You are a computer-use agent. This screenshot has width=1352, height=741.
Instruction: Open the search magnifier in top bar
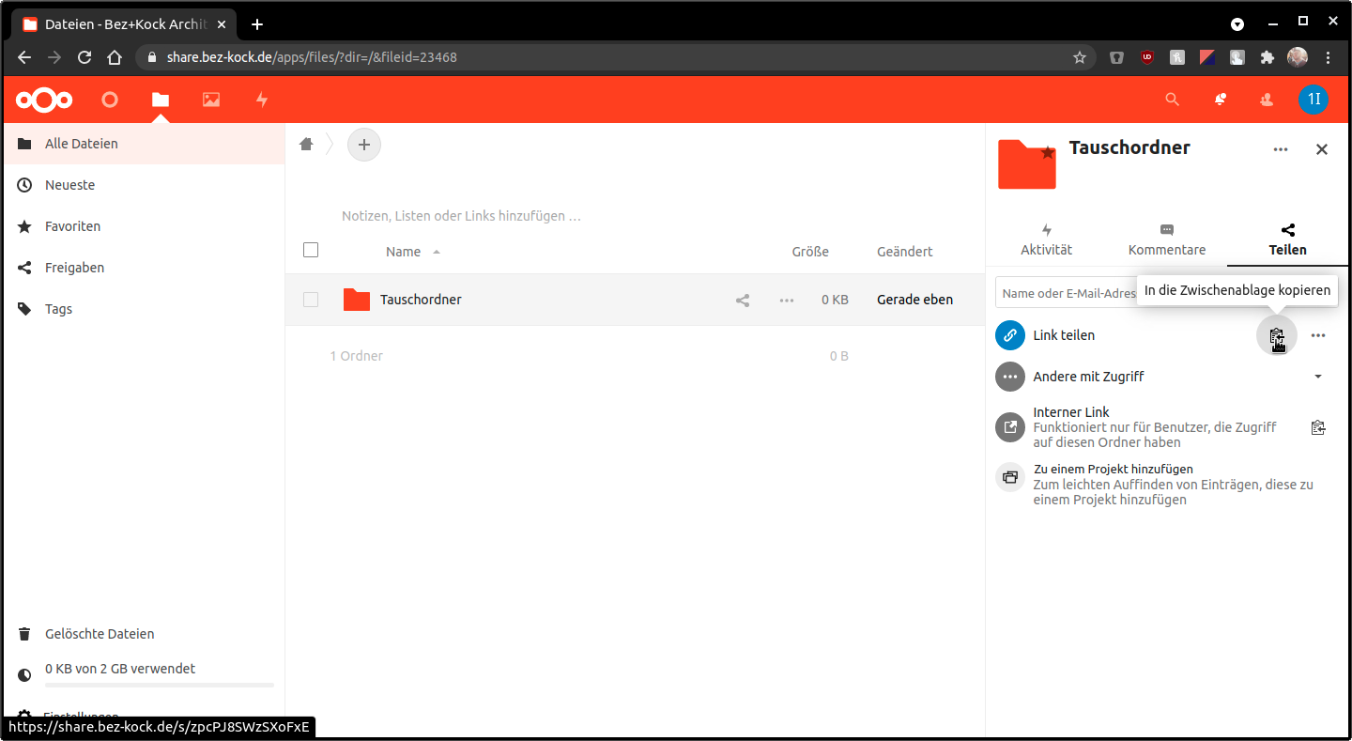click(1172, 100)
